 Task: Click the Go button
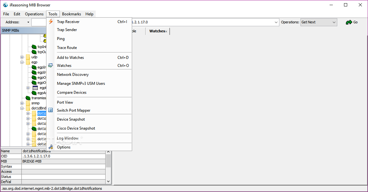tap(352, 22)
